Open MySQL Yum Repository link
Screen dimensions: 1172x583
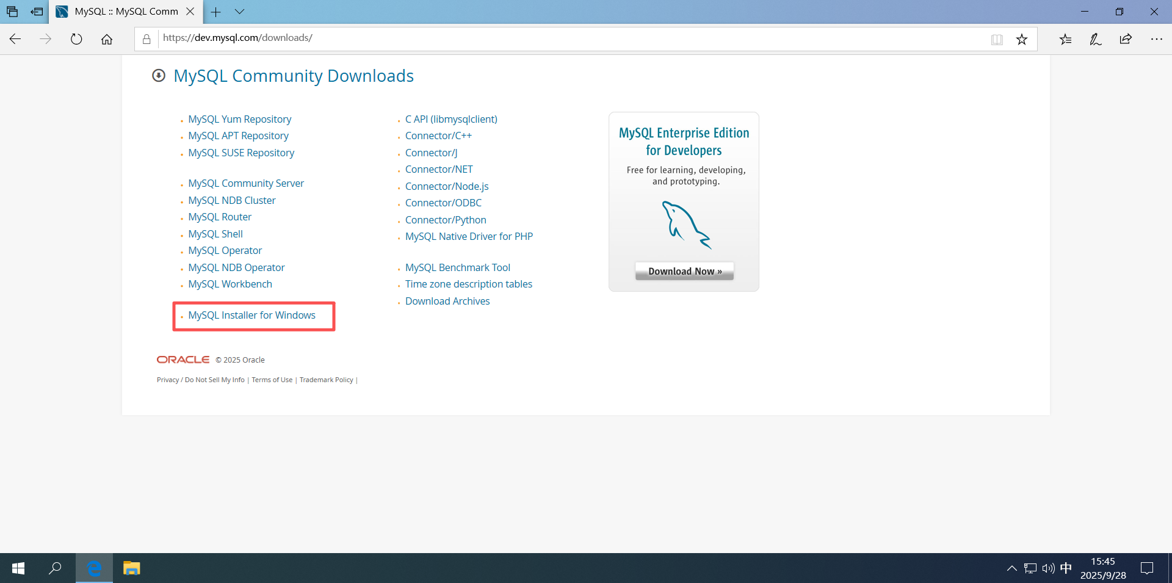[240, 119]
